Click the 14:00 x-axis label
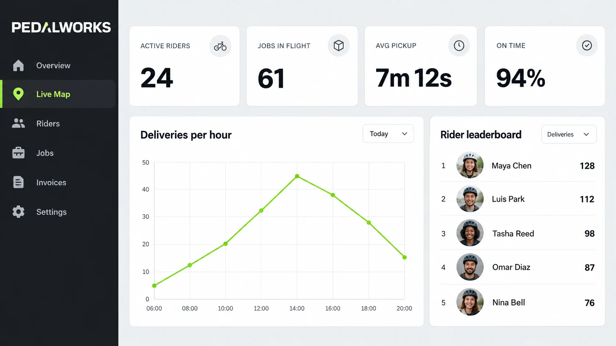 297,308
